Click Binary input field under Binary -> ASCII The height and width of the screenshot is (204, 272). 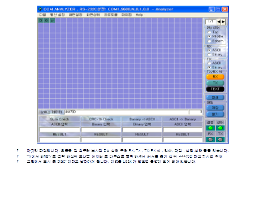coord(142,130)
